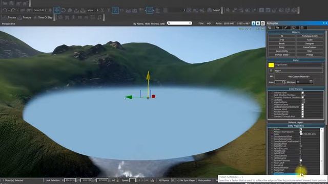Uncheck the Active property checkbox
This screenshot has height=184, width=328.
click(301, 129)
